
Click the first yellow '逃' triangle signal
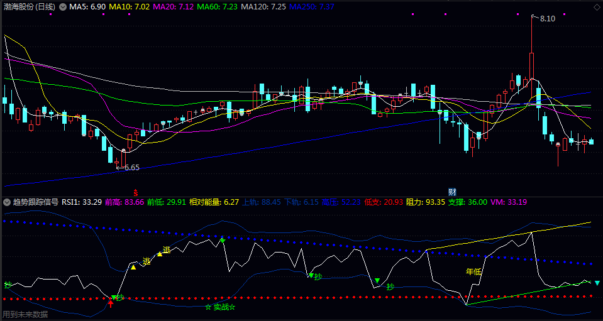click(133, 267)
